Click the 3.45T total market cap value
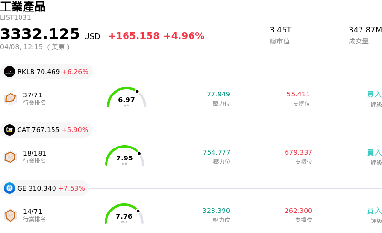The width and height of the screenshot is (382, 233). (x=280, y=30)
